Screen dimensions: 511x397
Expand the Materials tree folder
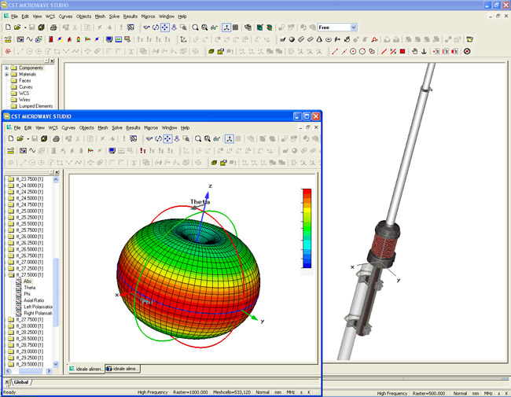point(7,75)
